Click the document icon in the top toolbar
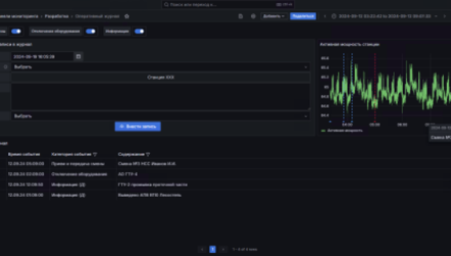The height and width of the screenshot is (256, 451). click(x=241, y=16)
